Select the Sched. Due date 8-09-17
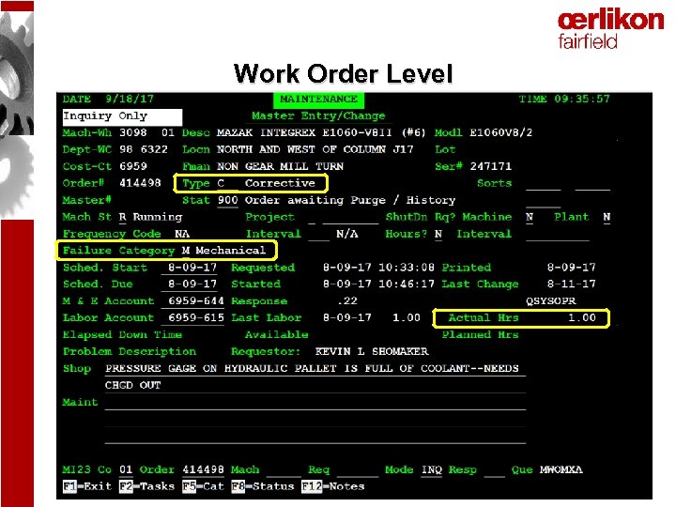This screenshot has height=507, width=676. coord(192,284)
